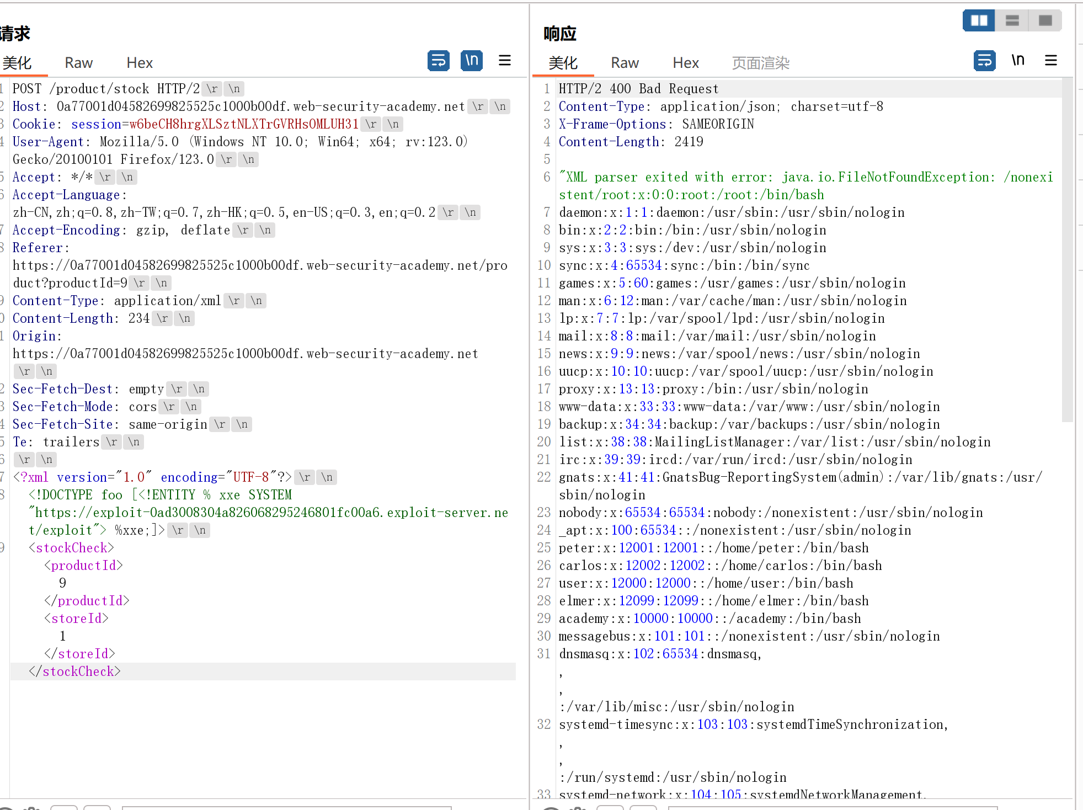Click the Te: trailers header line
This screenshot has width=1083, height=810.
(x=56, y=442)
